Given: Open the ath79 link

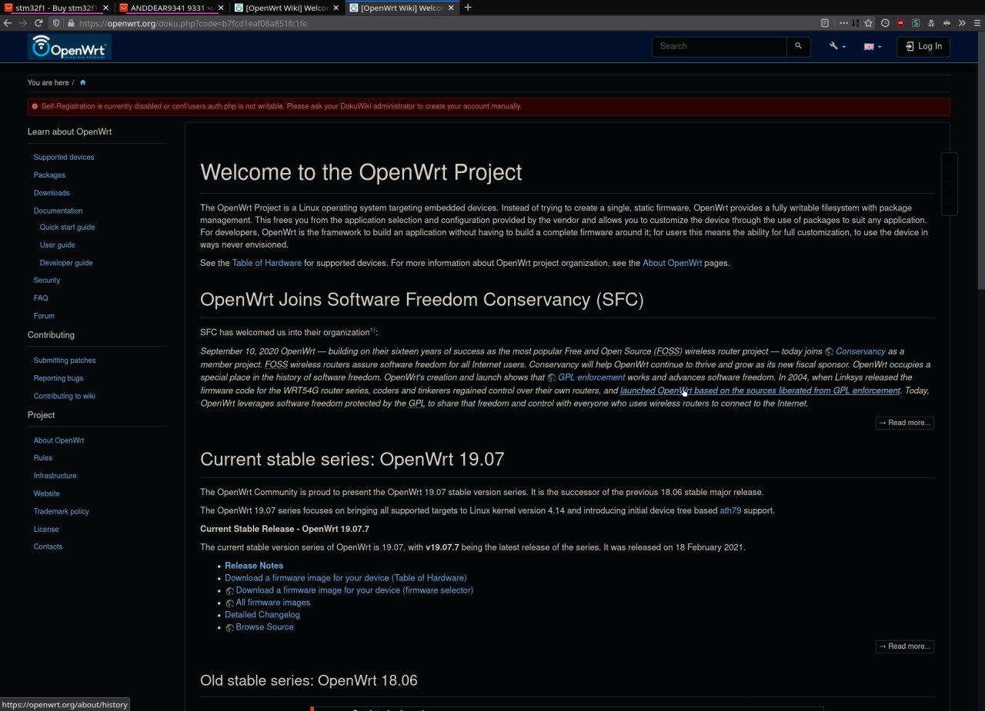Looking at the screenshot, I should 730,510.
